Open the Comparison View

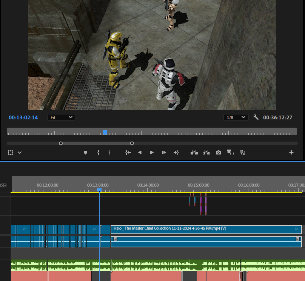click(x=230, y=153)
